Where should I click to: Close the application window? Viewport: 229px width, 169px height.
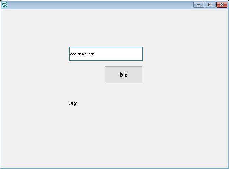point(222,5)
